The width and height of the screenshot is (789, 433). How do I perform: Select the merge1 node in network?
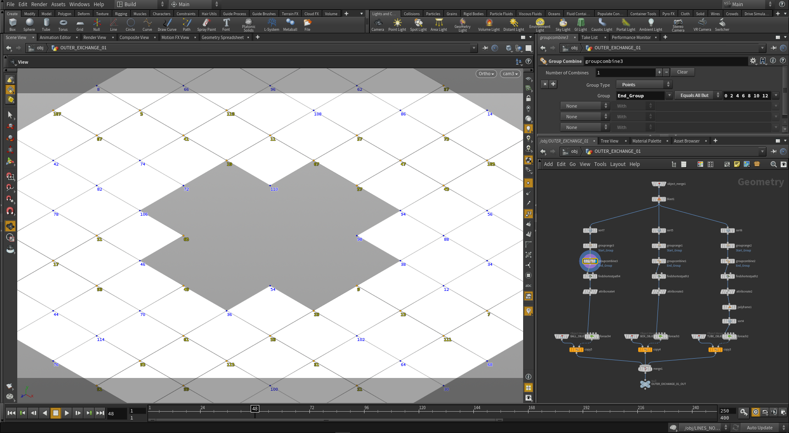645,369
